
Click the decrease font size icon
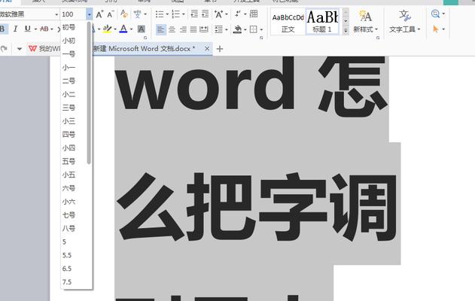(x=111, y=14)
